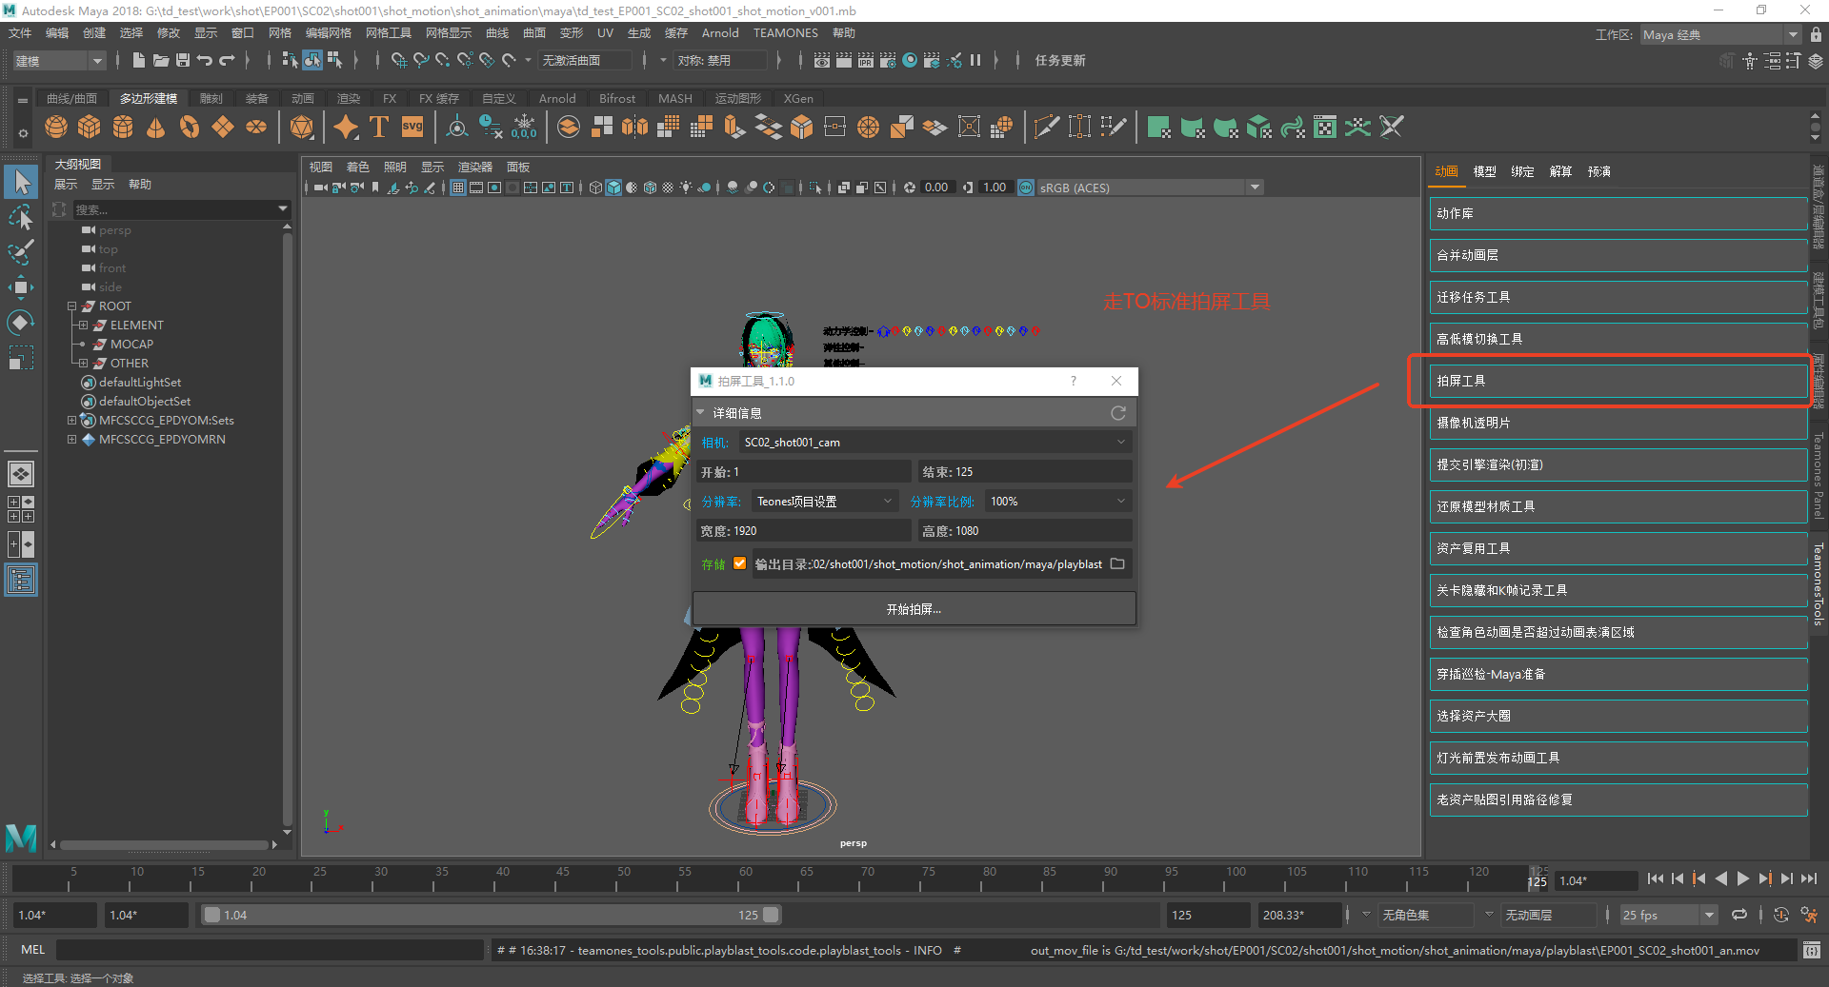Viewport: 1829px width, 987px height.
Task: Toggle the 存储 save checkbox
Action: click(x=739, y=563)
